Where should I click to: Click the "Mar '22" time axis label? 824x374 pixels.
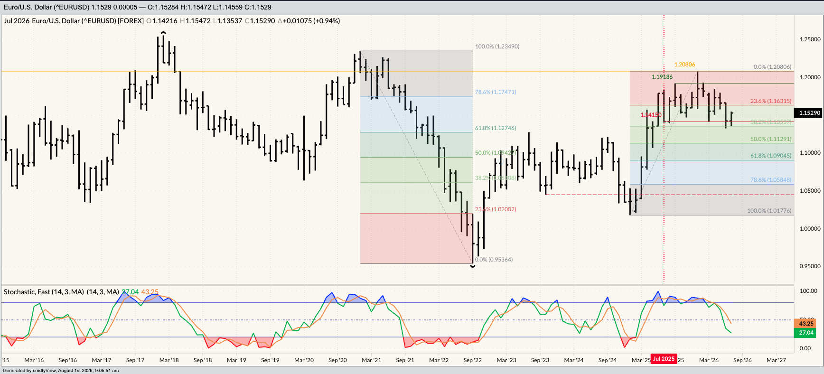click(x=439, y=360)
